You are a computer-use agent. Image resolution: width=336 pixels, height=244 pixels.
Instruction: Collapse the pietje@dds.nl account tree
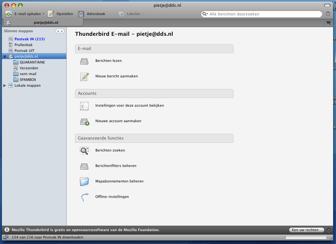tap(5, 57)
